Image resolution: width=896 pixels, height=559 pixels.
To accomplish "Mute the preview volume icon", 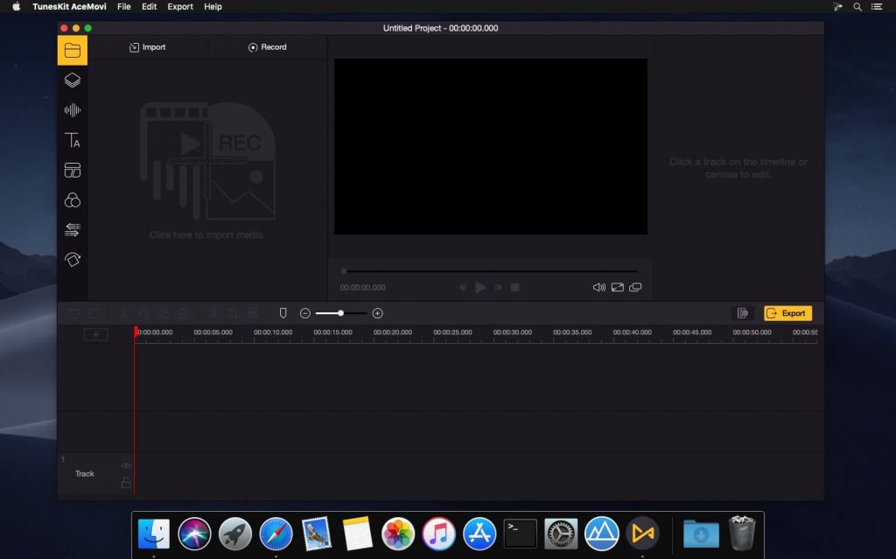I will point(599,287).
